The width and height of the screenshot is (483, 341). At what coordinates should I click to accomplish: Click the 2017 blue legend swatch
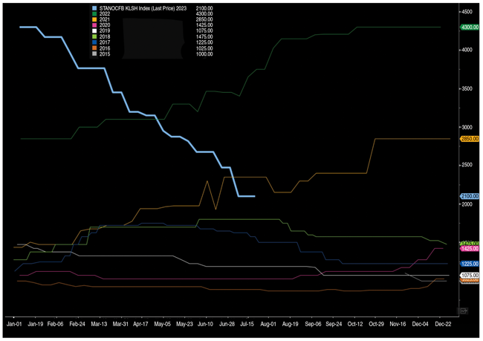pos(93,42)
